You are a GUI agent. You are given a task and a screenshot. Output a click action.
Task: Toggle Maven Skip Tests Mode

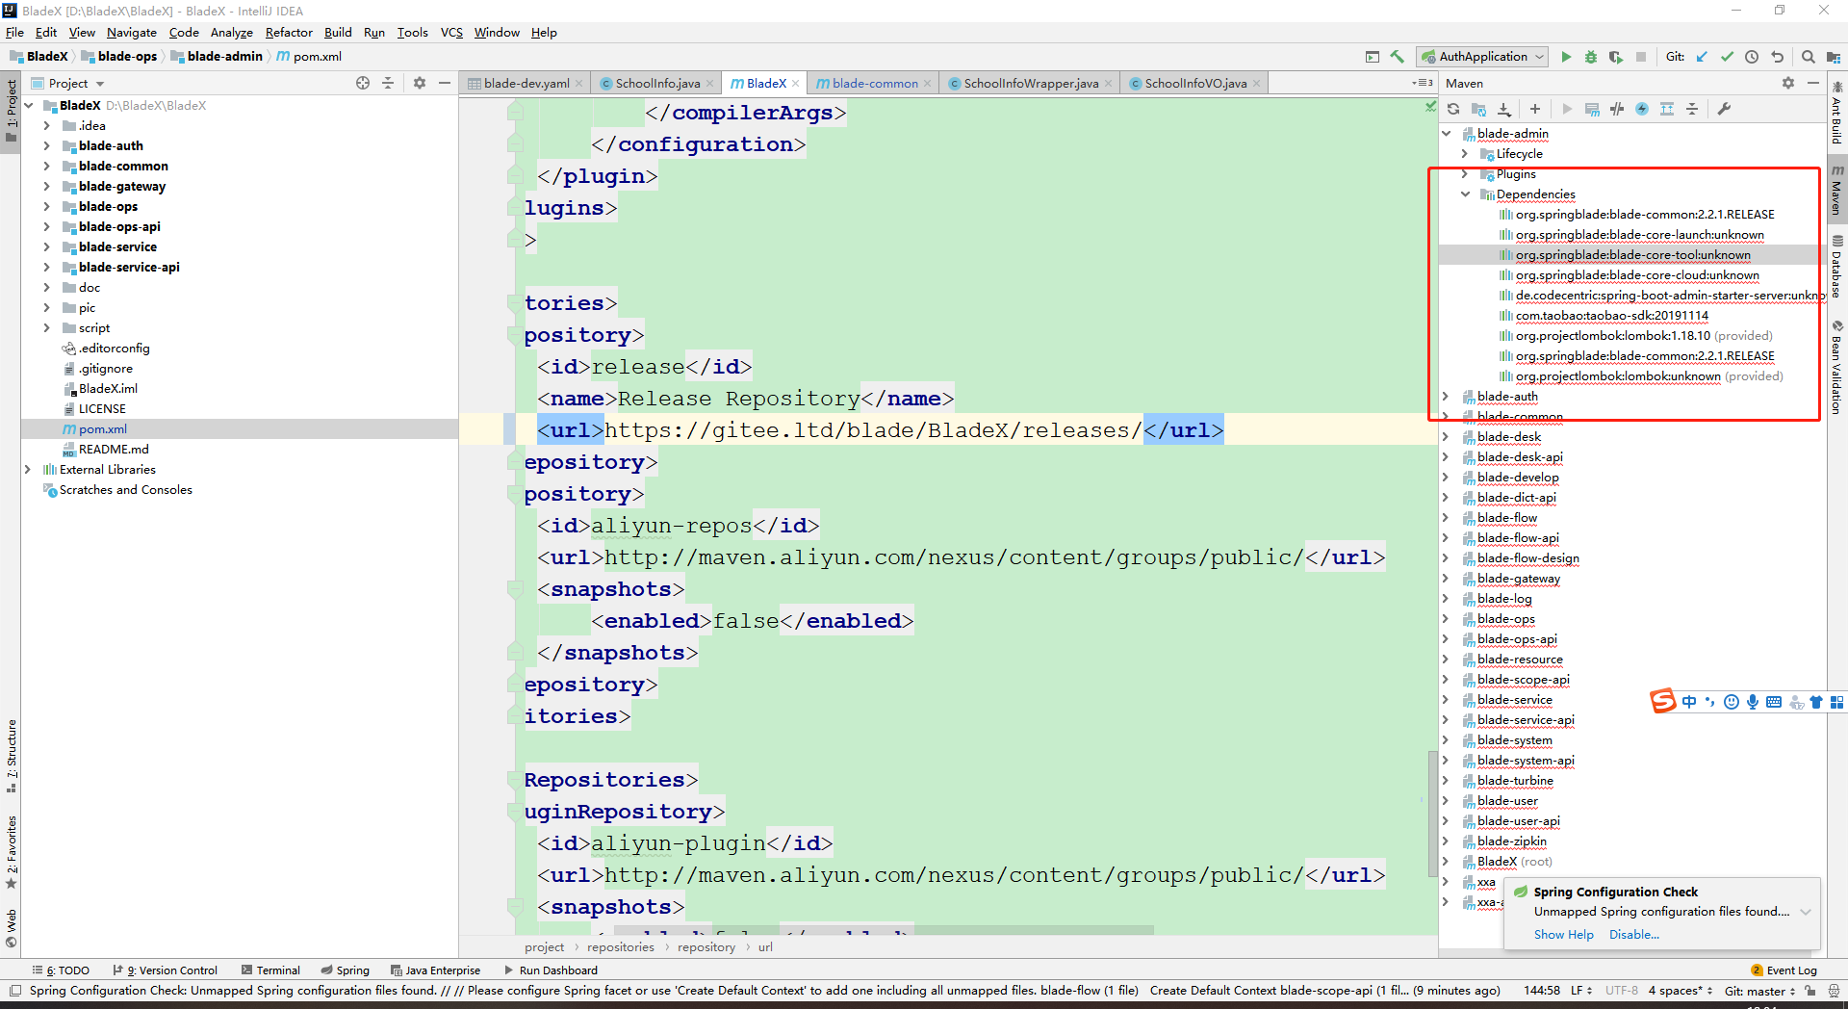pos(1642,109)
